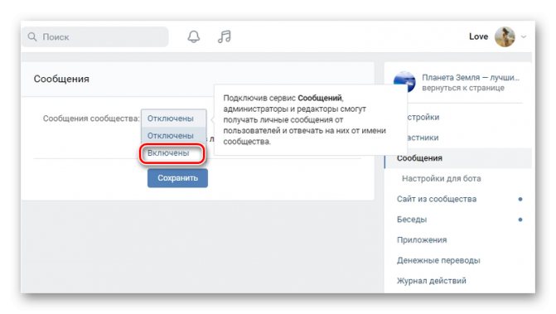Open Сайт из сообщества section
This screenshot has width=556, height=314.
[x=437, y=199]
